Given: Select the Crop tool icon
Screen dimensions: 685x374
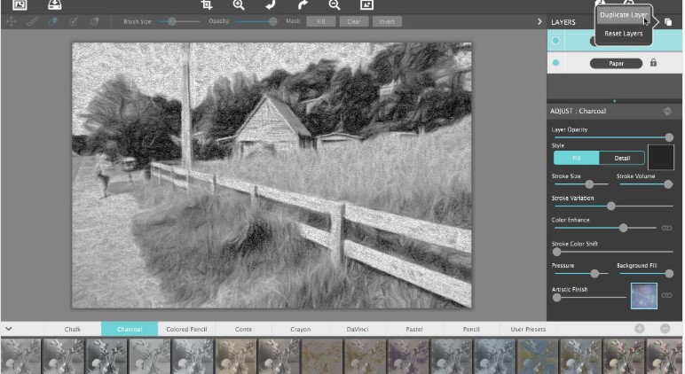Looking at the screenshot, I should (207, 4).
